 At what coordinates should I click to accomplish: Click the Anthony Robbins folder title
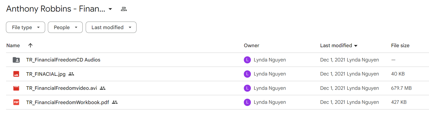coord(56,9)
